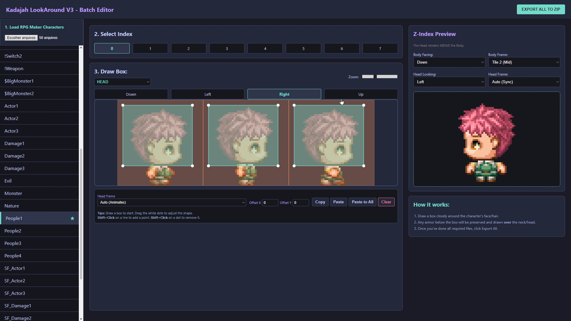This screenshot has width=571, height=321.
Task: Open the Head Looking dropdown
Action: [449, 82]
